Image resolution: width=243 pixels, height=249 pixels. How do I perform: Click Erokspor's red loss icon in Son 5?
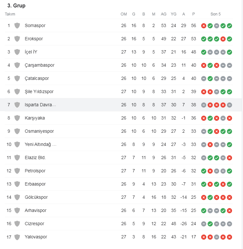click(x=223, y=39)
